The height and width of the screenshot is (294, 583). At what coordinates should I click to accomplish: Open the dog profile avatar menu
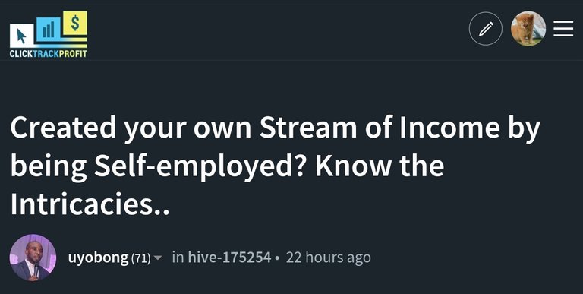click(528, 29)
